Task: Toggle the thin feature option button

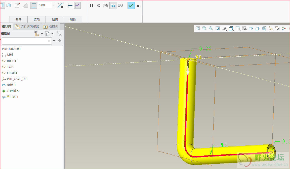Action: tap(33, 5)
